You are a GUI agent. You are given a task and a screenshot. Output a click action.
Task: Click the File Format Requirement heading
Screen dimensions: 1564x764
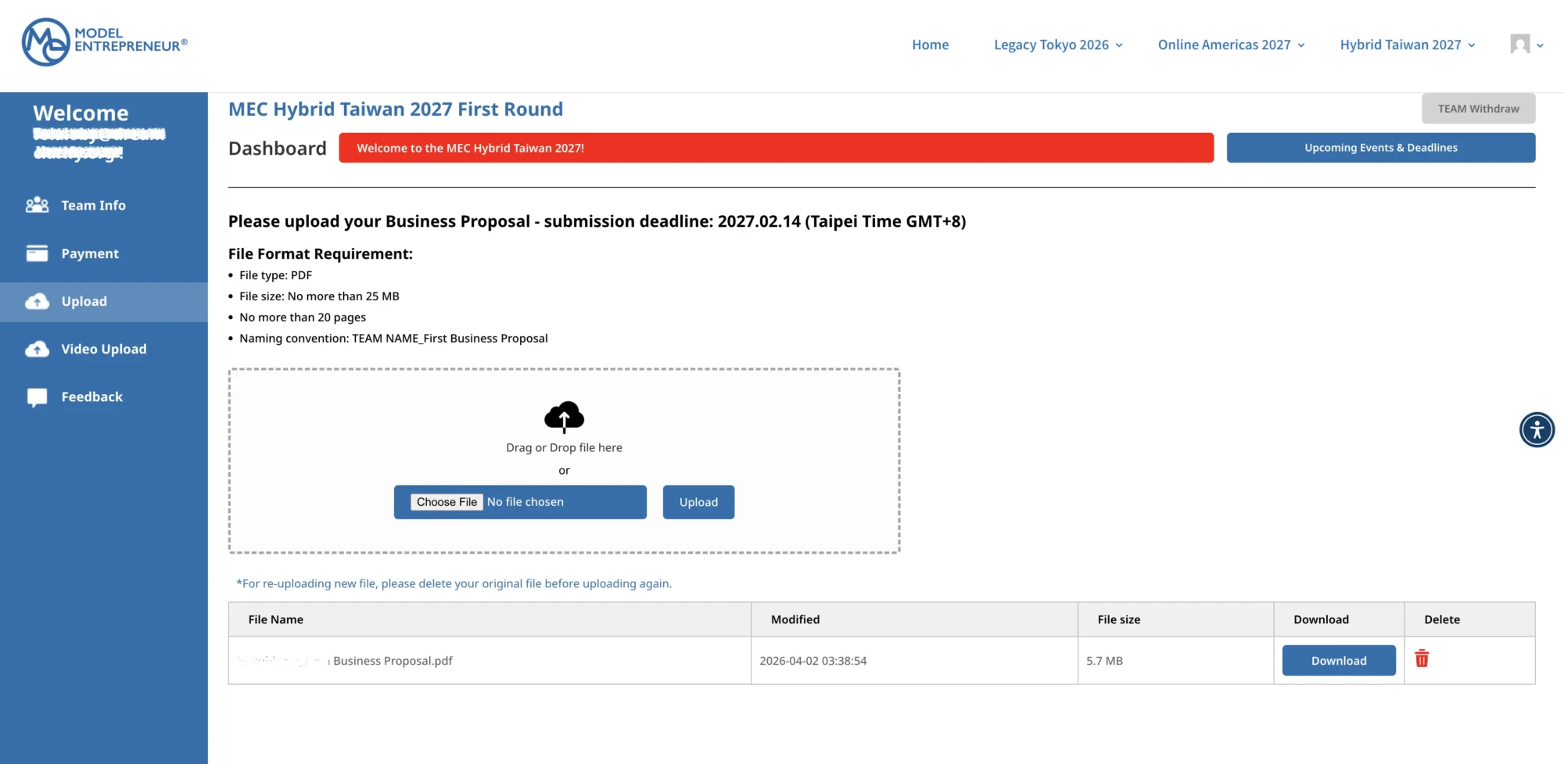(x=321, y=253)
